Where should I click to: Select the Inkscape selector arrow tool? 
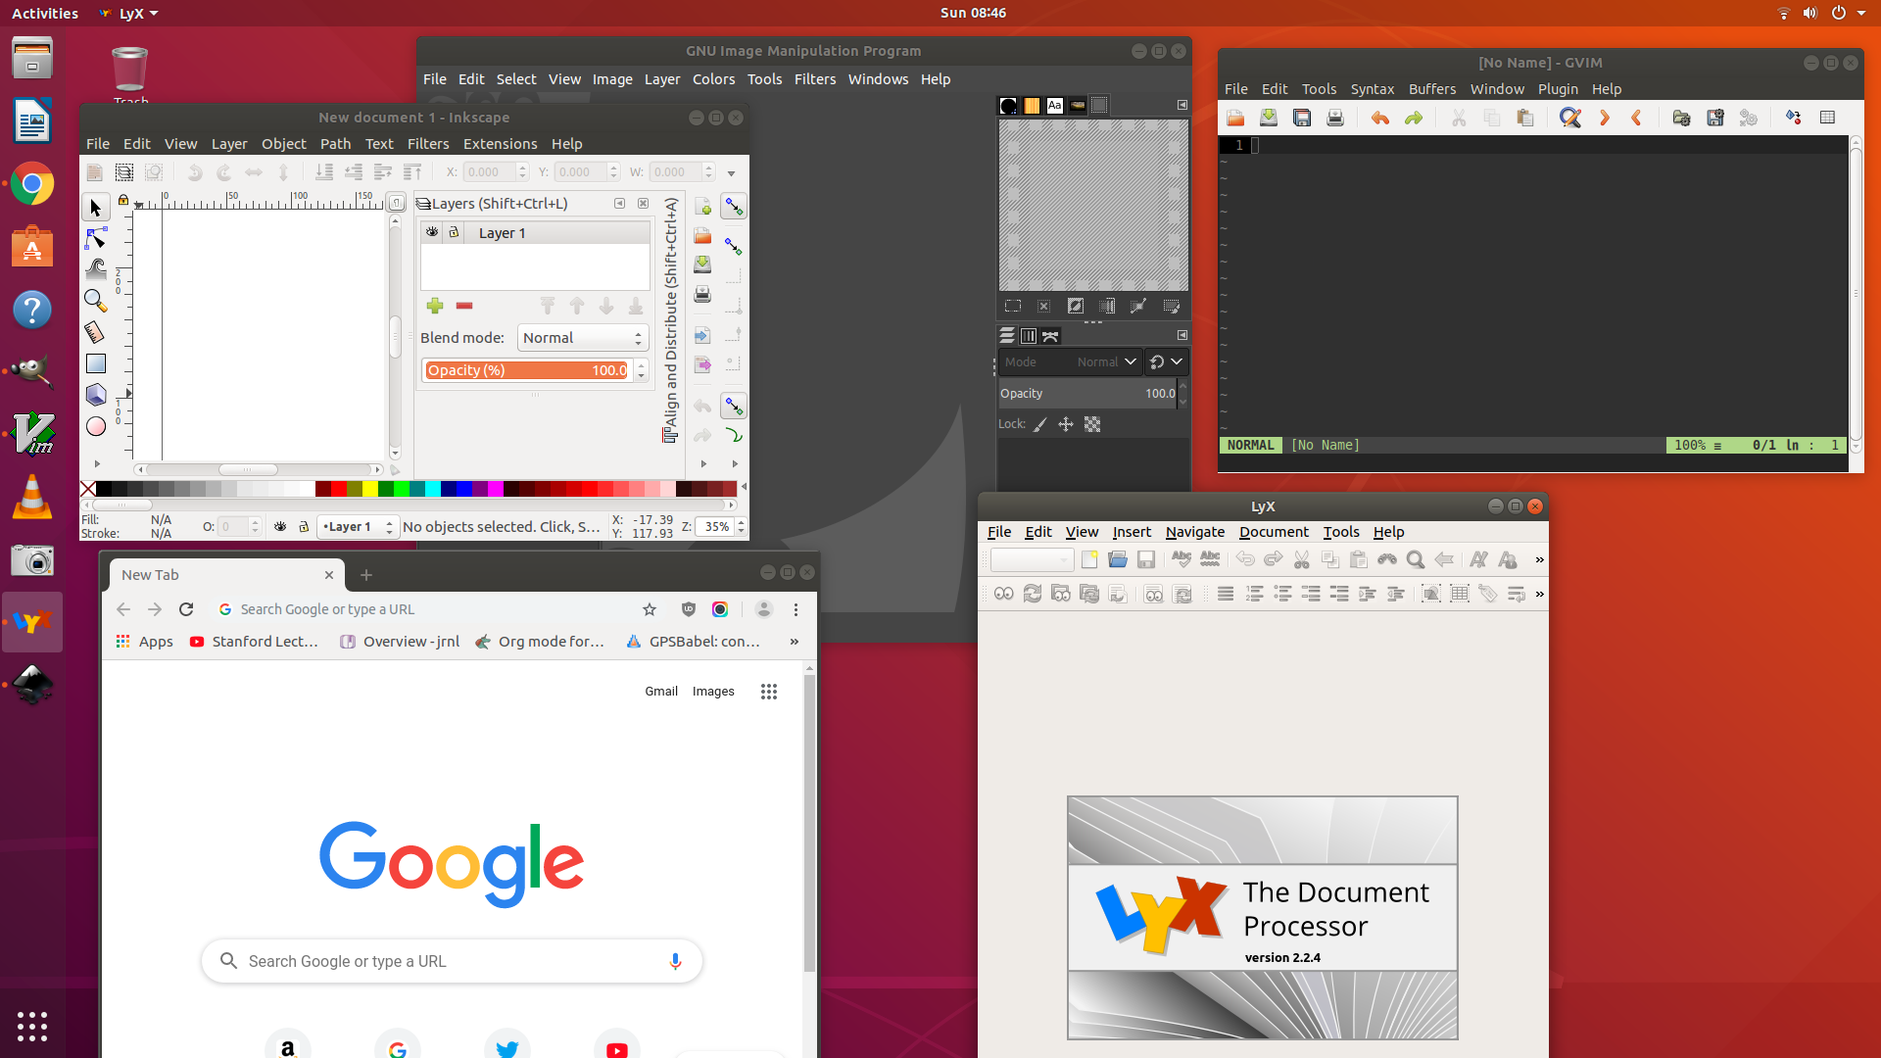[95, 208]
